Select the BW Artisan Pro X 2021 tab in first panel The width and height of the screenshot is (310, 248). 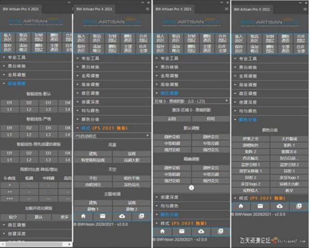(23, 8)
